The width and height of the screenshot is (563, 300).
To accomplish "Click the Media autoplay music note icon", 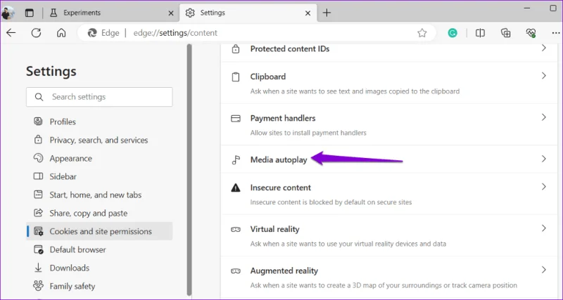I will 236,160.
